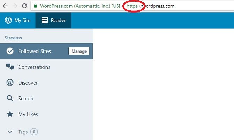Click the Discover WordPress logo icon
Viewport: 234px width, 140px height.
click(10, 83)
